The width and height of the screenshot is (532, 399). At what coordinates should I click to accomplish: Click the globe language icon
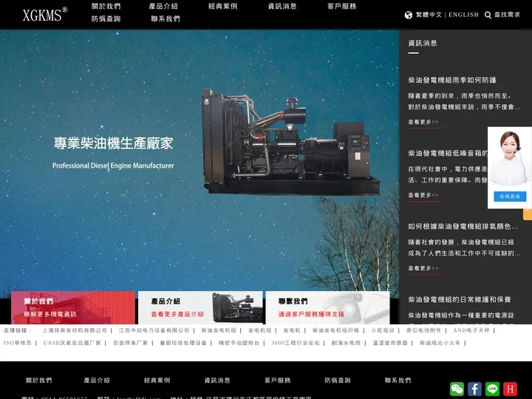[409, 15]
